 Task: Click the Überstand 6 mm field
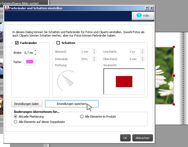point(135,59)
